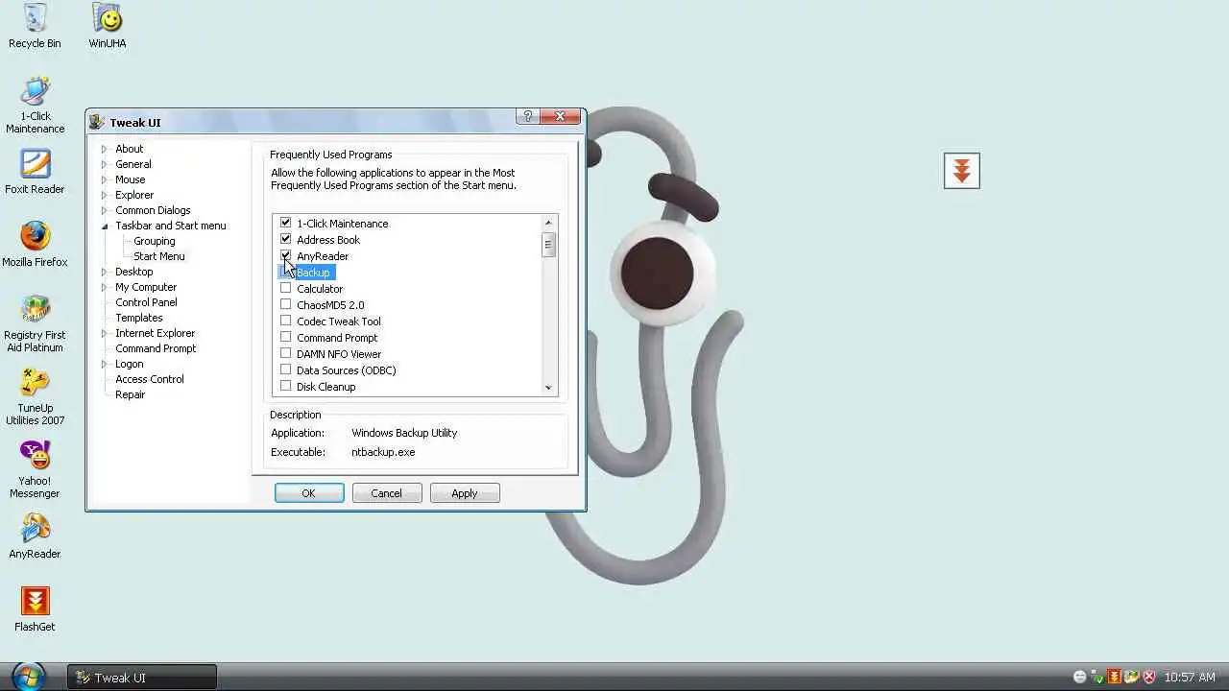This screenshot has width=1229, height=691.
Task: Expand the General tree node arrow
Action: (105, 164)
